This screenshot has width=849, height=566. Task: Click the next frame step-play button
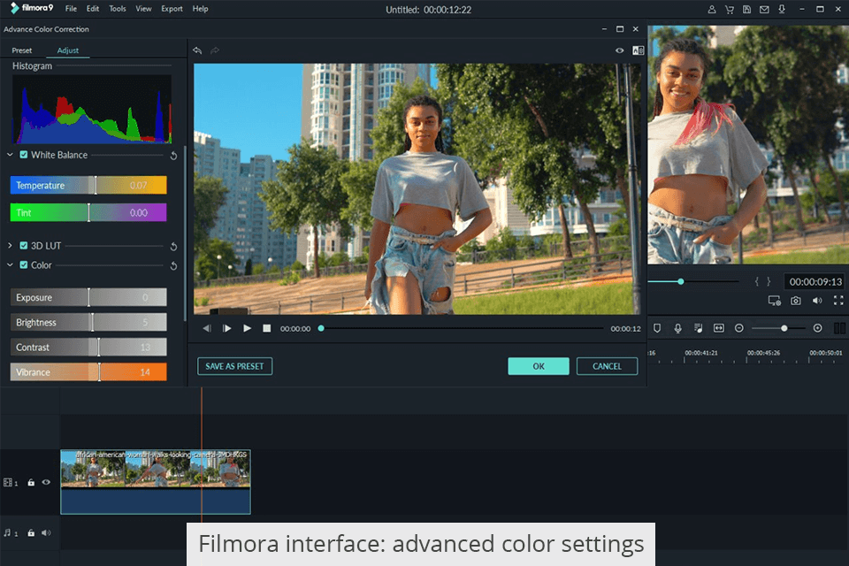(227, 328)
